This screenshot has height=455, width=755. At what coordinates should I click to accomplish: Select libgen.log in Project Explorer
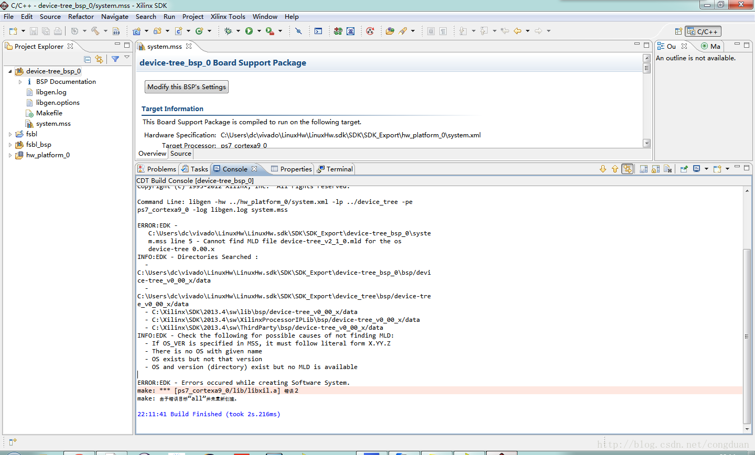[x=51, y=92]
